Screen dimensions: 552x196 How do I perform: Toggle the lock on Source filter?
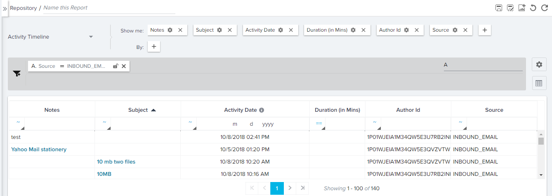[x=116, y=66]
